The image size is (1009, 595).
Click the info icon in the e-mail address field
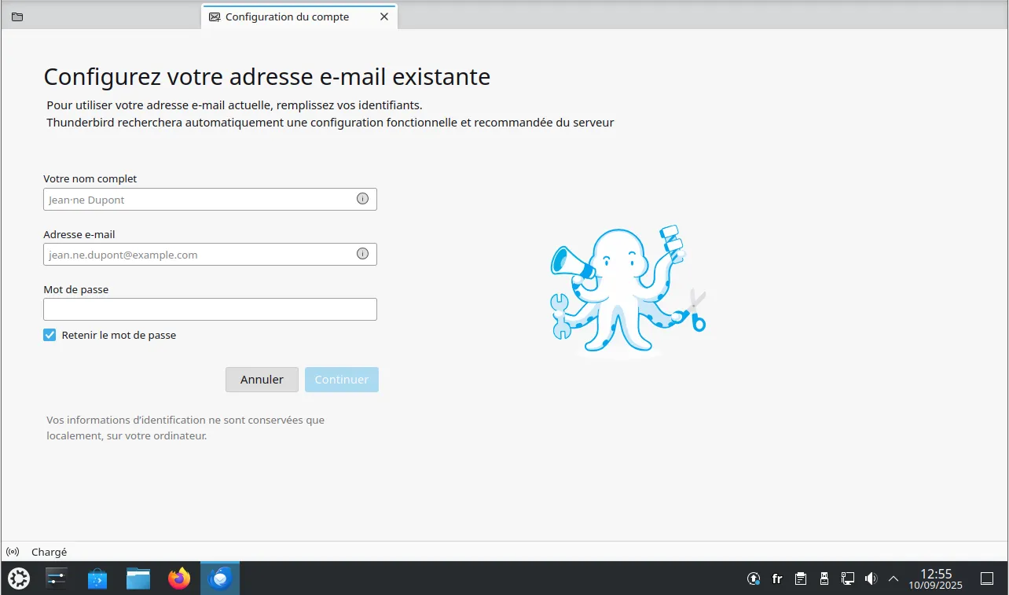pos(362,254)
